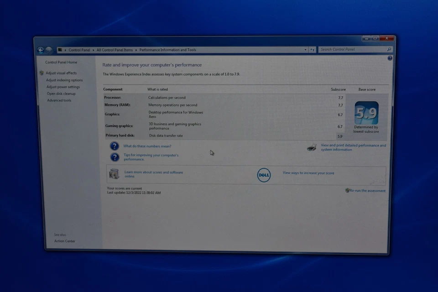Open 'Adjust power settings' link
438x292 pixels.
coord(63,87)
